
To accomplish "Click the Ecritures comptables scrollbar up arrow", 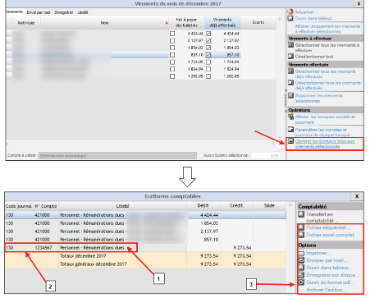I will tap(290, 205).
